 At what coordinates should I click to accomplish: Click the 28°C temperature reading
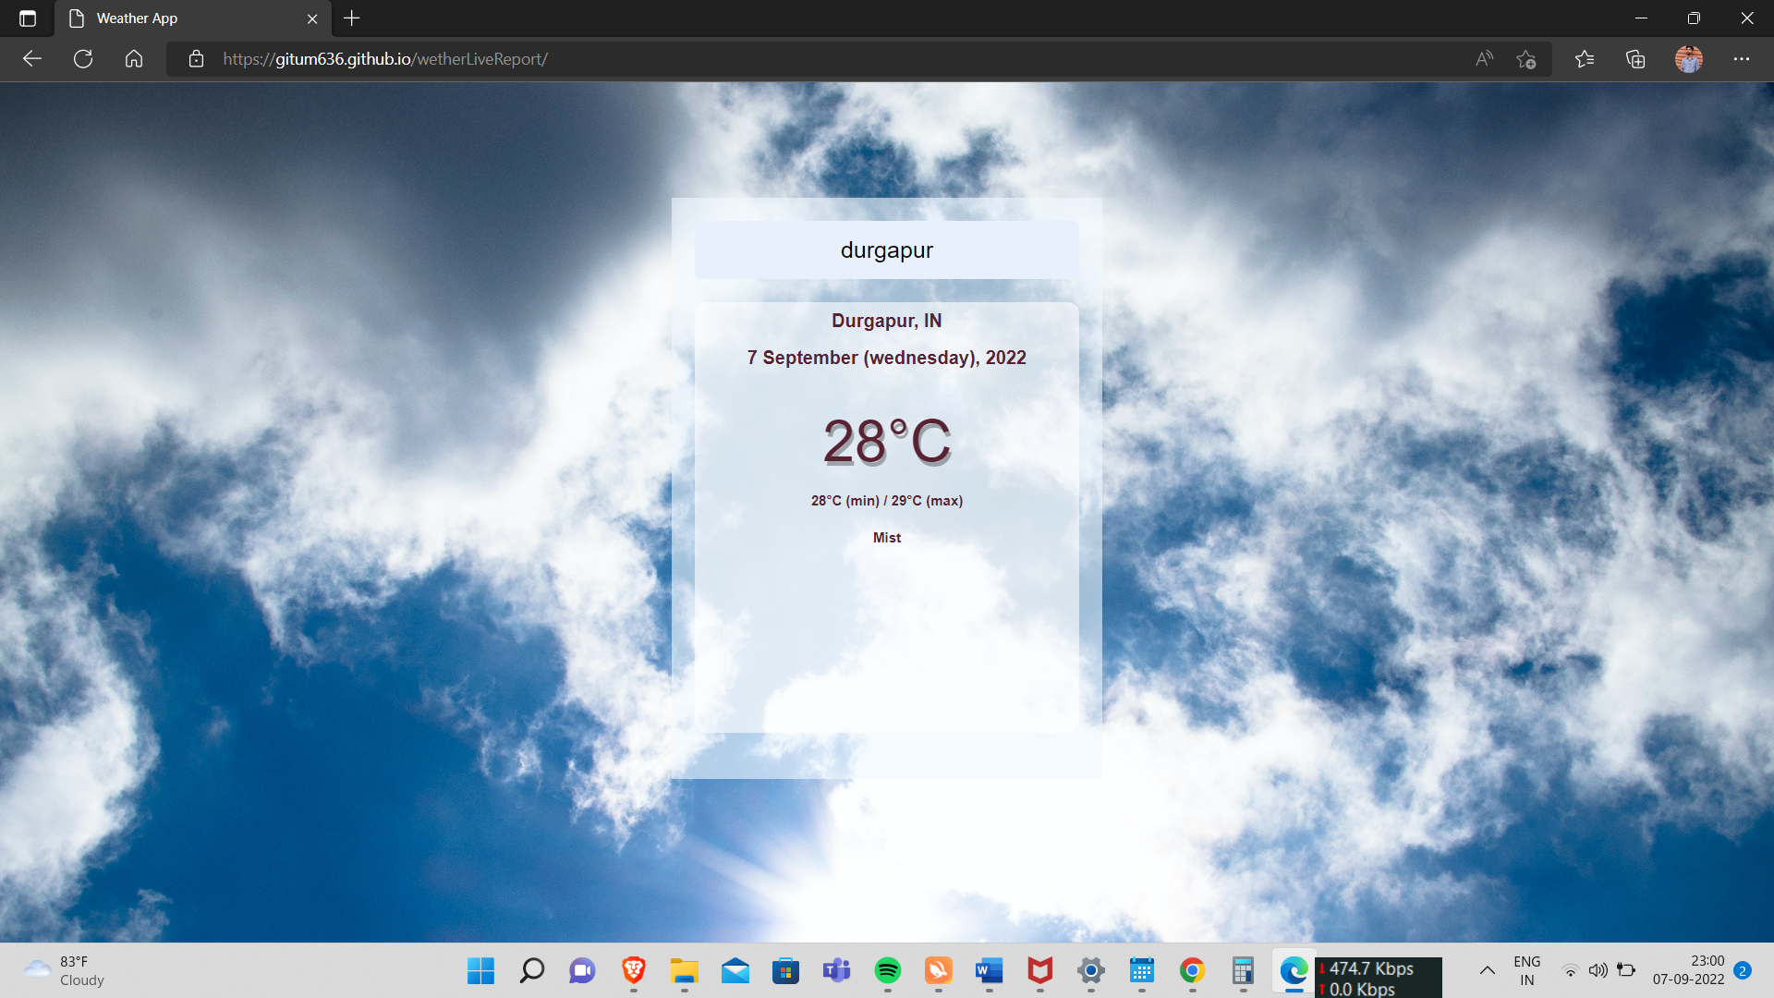(886, 441)
